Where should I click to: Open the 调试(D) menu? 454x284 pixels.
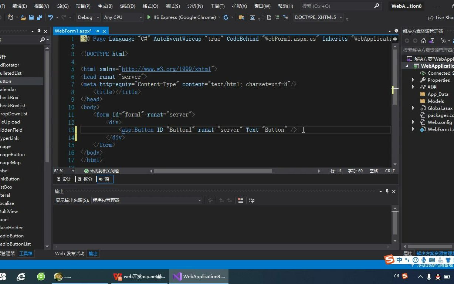click(128, 6)
